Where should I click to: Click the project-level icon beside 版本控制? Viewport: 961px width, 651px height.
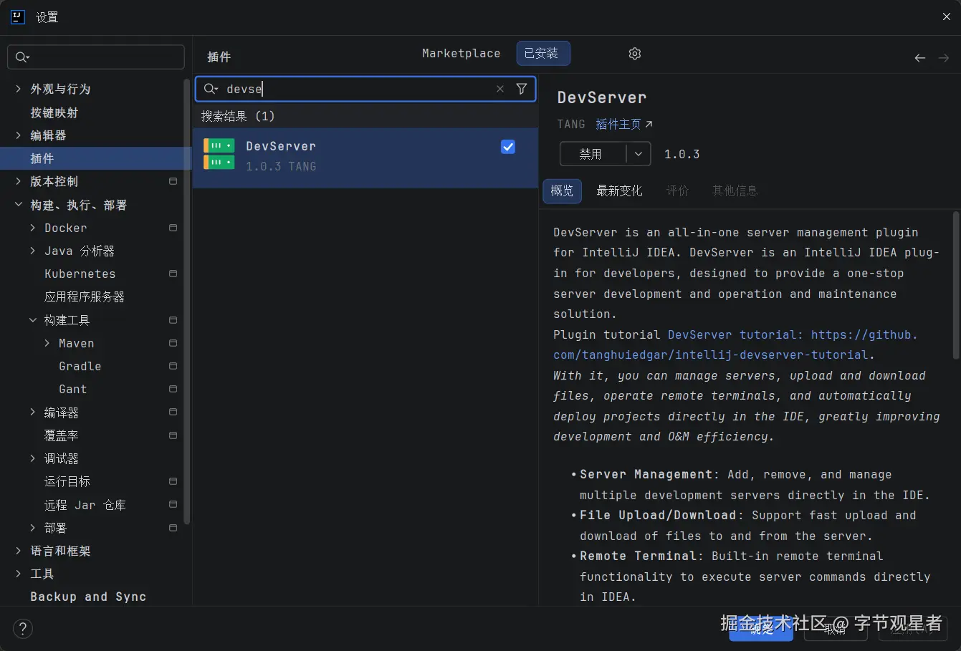coord(173,181)
